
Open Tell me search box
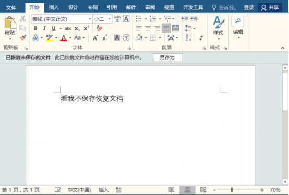point(225,7)
